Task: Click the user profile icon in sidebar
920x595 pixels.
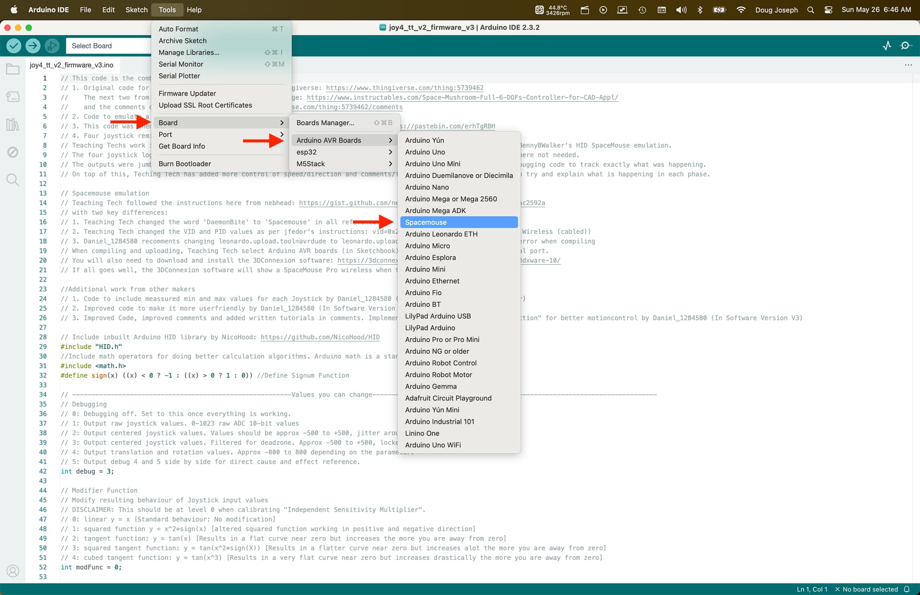Action: (x=13, y=571)
